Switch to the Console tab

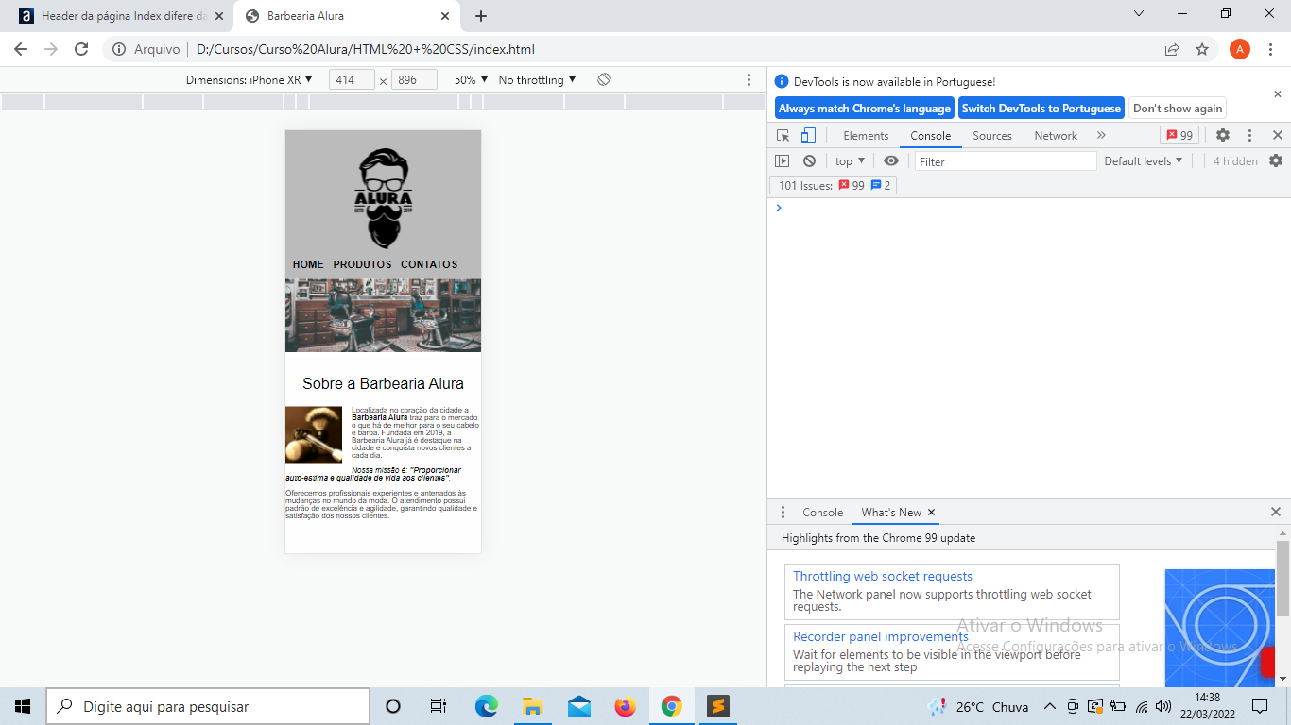pyautogui.click(x=931, y=136)
